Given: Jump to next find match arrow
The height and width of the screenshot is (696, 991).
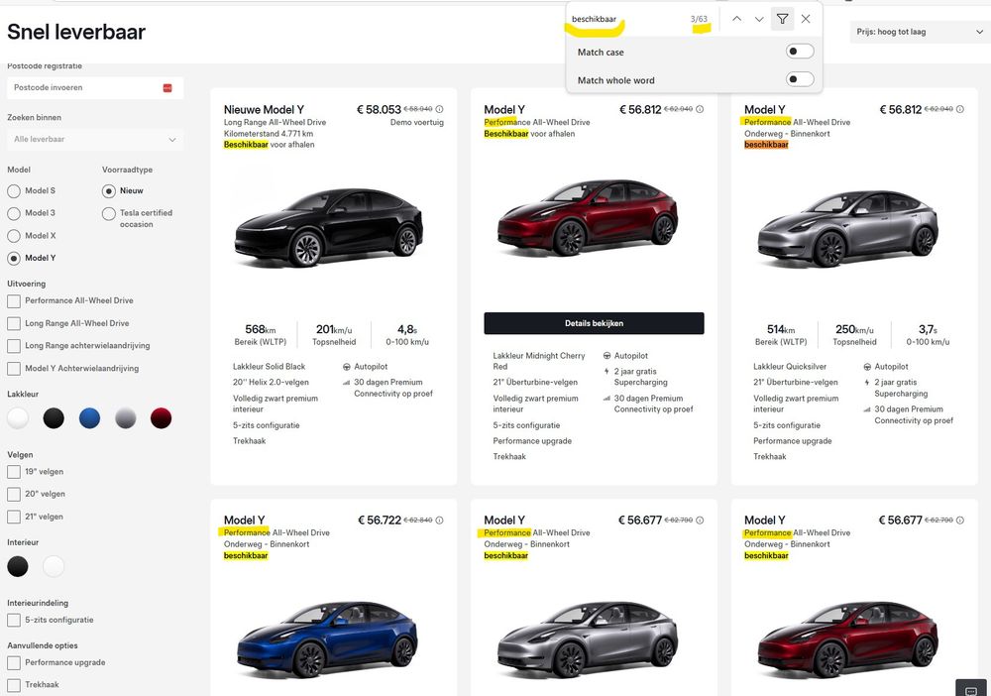Looking at the screenshot, I should [759, 19].
